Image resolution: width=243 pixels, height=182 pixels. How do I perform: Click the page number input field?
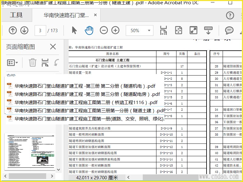tap(40, 31)
